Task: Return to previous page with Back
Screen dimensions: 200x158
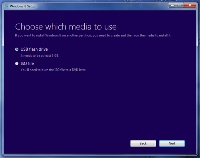Action: 143,143
